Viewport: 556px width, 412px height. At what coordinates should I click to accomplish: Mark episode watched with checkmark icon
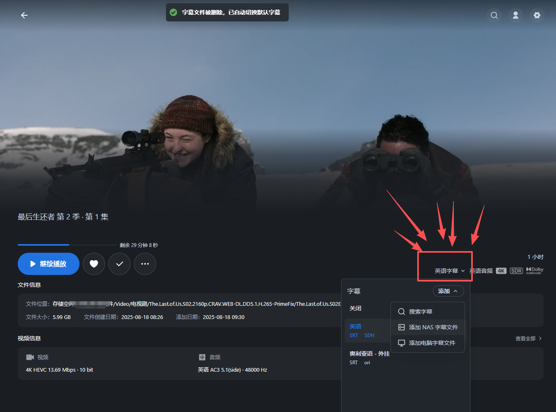[119, 264]
